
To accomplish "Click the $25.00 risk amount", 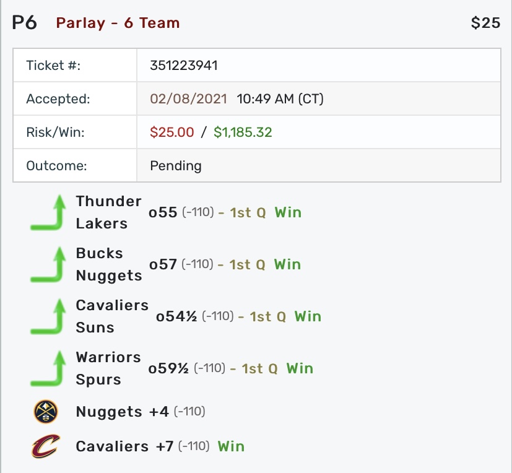I will pos(172,132).
